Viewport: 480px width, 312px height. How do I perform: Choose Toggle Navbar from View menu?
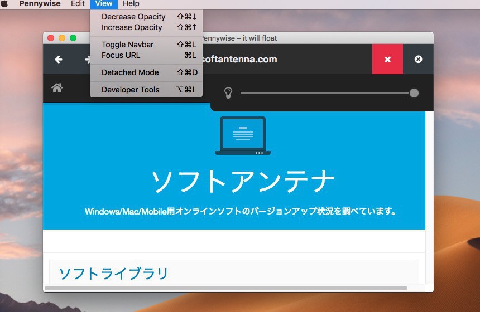click(146, 45)
